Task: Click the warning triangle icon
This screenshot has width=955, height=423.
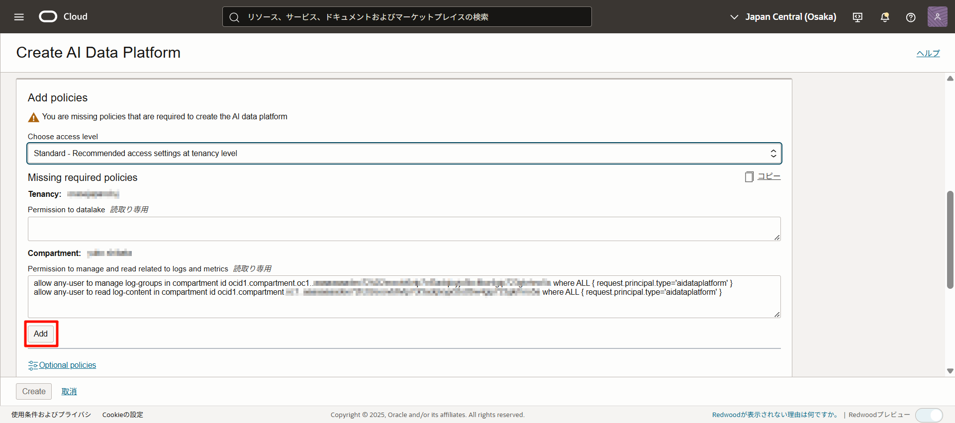Action: click(x=33, y=117)
